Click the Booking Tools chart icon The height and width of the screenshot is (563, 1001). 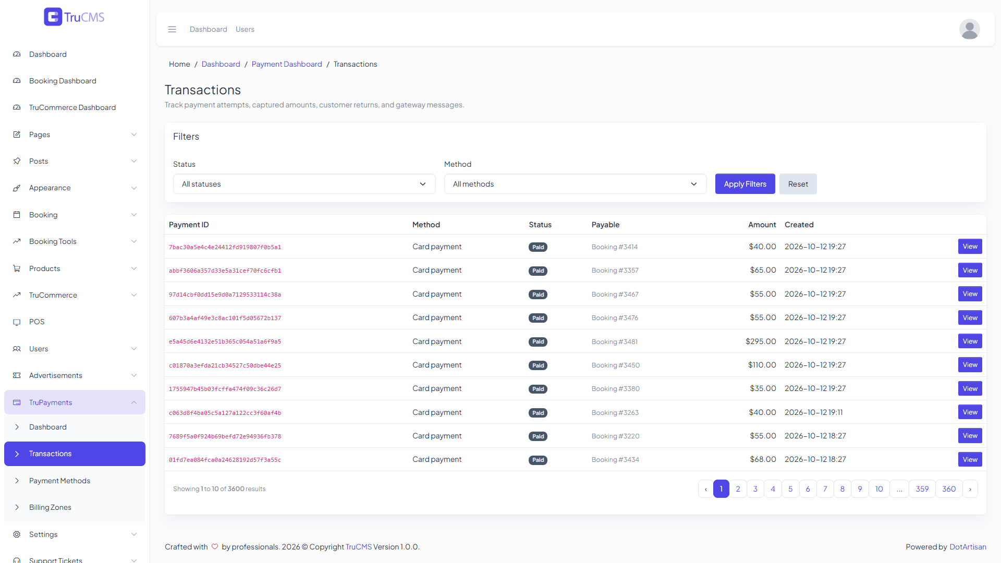17,241
